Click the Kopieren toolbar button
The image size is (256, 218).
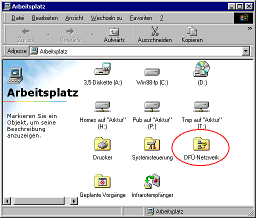pos(192,35)
